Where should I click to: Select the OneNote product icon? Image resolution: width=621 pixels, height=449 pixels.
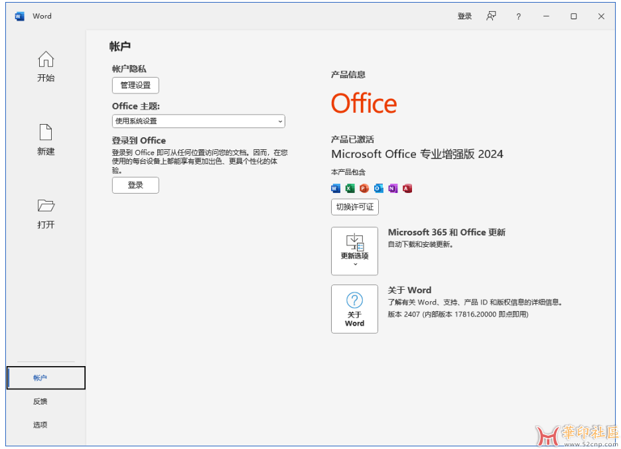(393, 188)
